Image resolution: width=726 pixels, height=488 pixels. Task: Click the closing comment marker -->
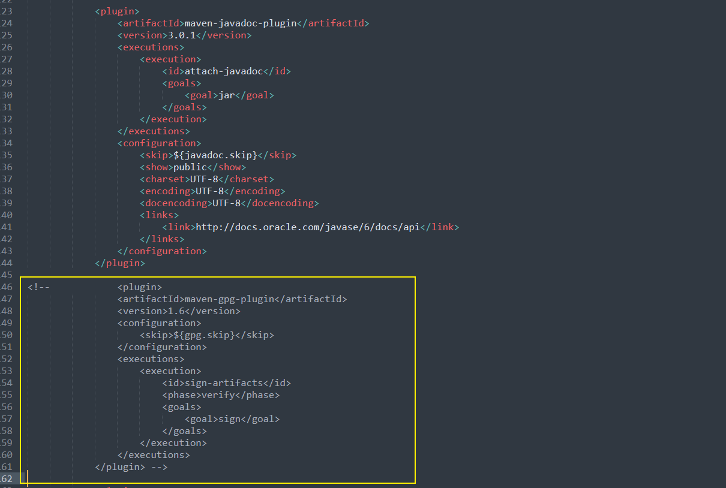[x=159, y=467]
